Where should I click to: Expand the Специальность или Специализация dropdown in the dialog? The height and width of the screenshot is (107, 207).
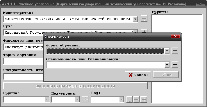pos(167,65)
